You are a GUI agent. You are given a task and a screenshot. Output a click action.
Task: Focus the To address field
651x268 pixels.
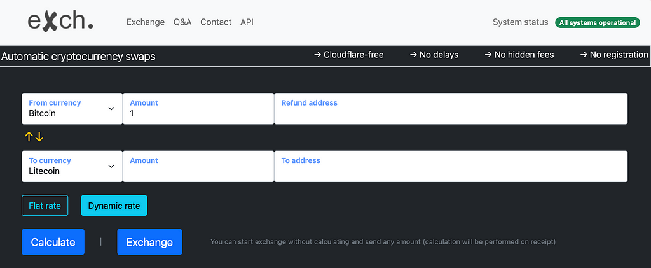pyautogui.click(x=451, y=166)
